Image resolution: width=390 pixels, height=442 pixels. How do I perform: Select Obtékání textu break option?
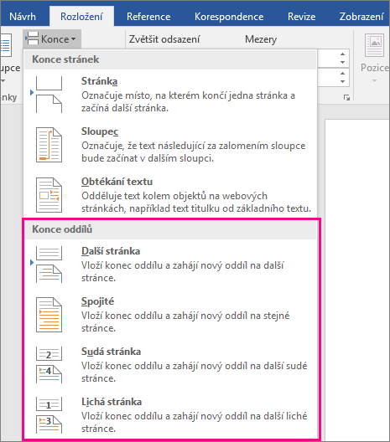(170, 194)
